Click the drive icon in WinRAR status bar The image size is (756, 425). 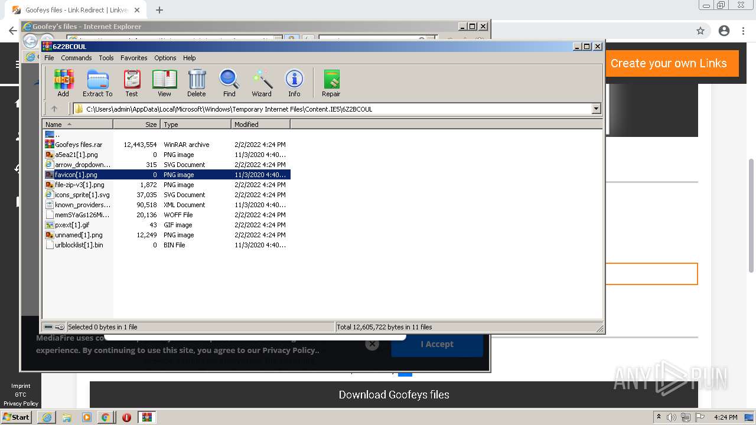(x=48, y=327)
